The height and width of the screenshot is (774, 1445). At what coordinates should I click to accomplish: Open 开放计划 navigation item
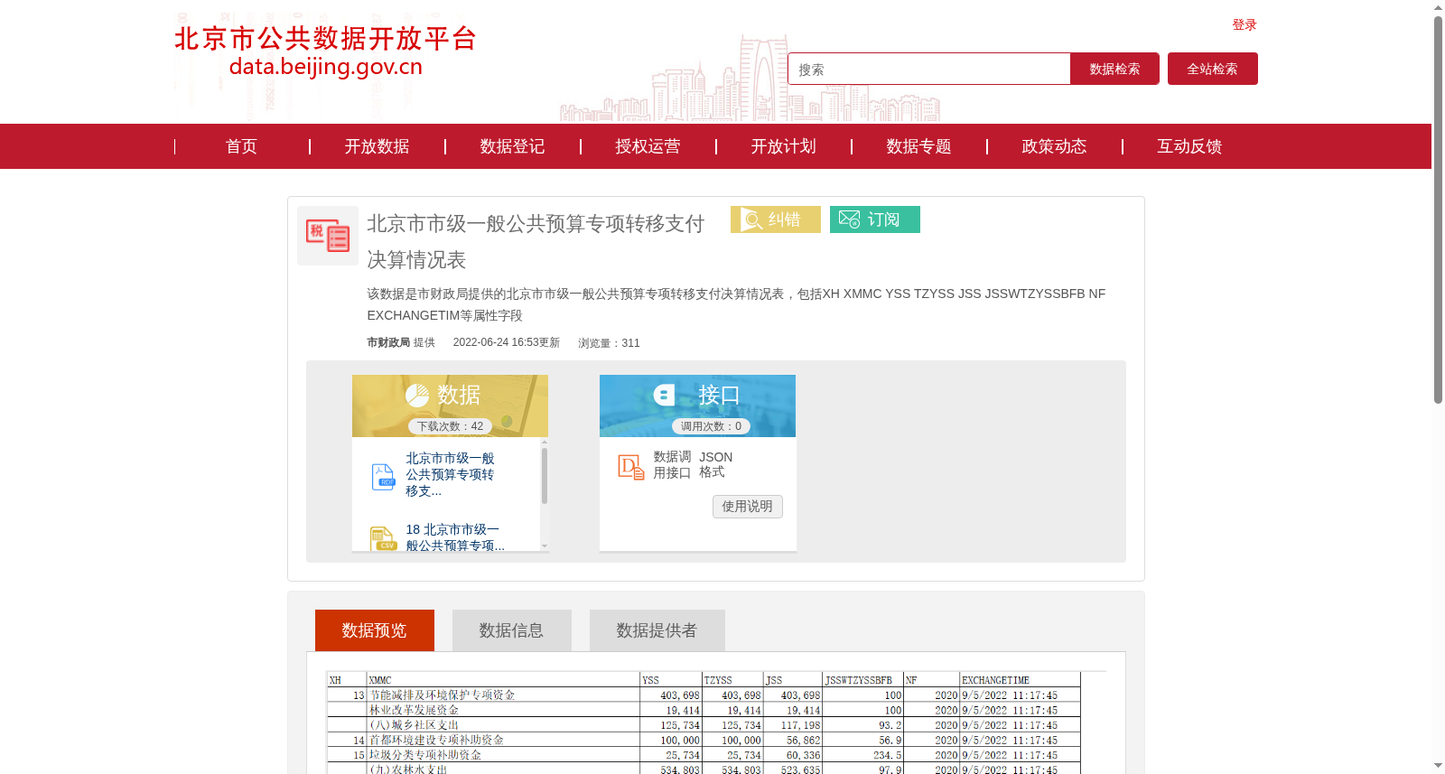click(783, 146)
